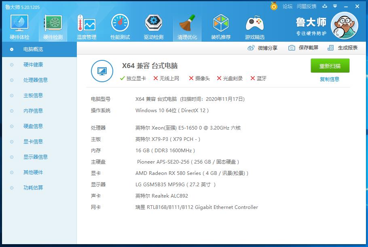Click the user avatar in the top right
The image size is (368, 247).
pos(344,25)
